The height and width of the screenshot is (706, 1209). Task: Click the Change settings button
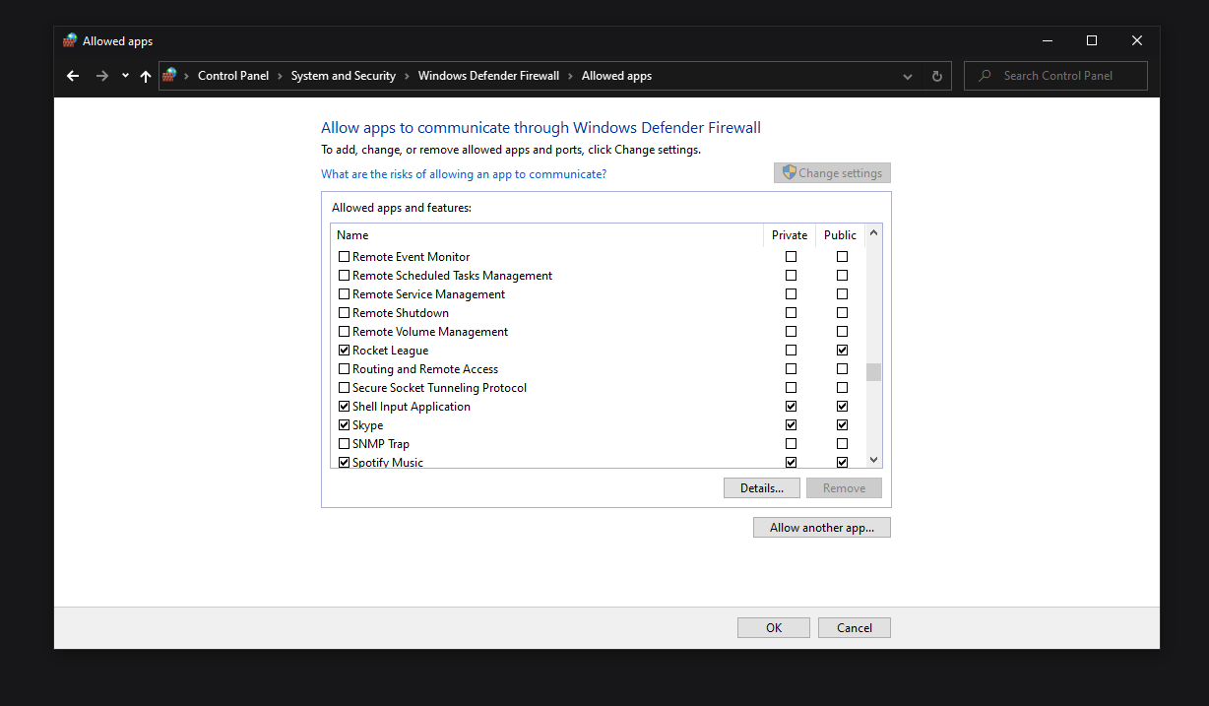point(832,173)
